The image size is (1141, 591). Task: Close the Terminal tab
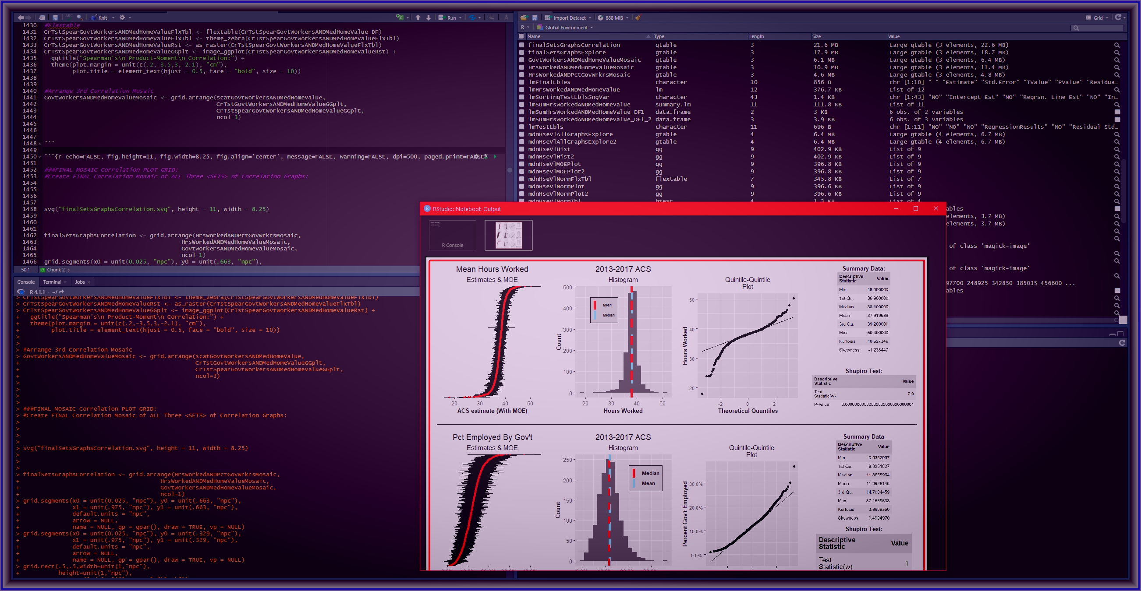(65, 282)
